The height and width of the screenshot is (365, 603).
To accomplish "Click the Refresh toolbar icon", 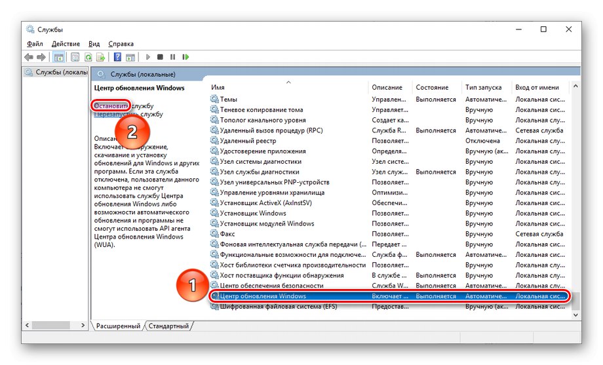I will tap(88, 57).
